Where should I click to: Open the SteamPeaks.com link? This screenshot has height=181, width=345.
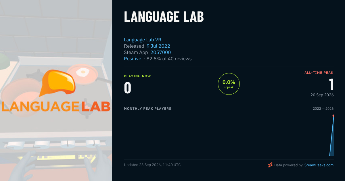319,165
